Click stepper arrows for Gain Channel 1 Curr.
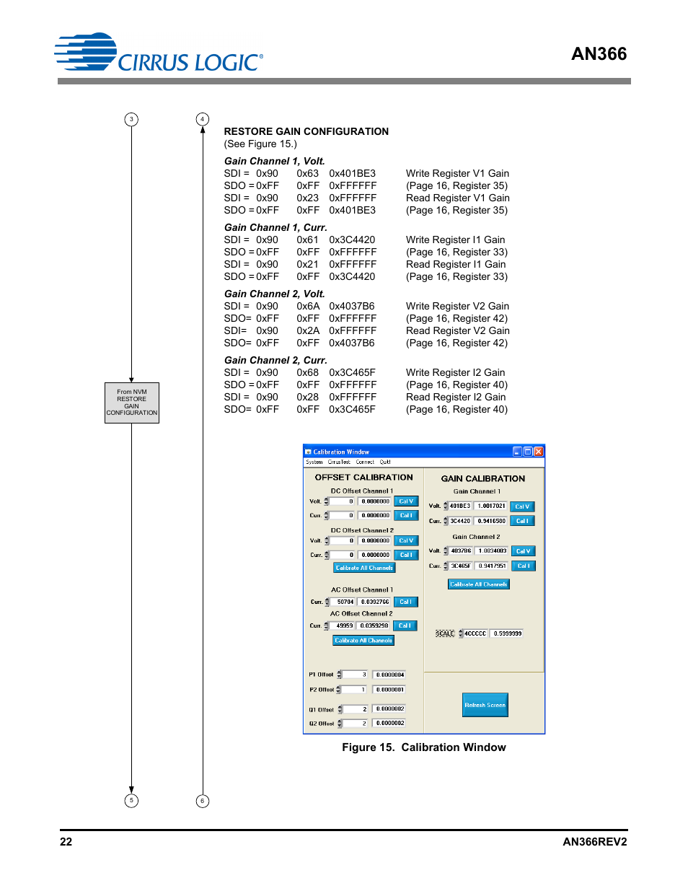 point(446,521)
